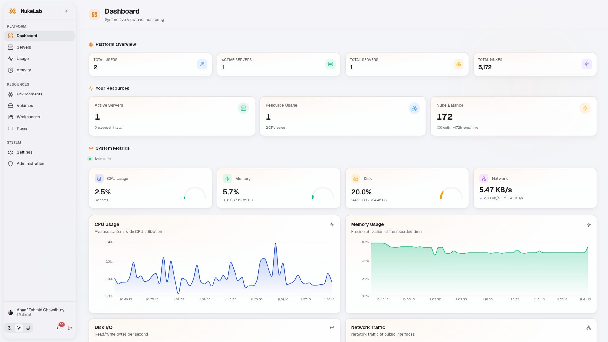
Task: Open notifications bell with 58 badge
Action: (x=60, y=327)
